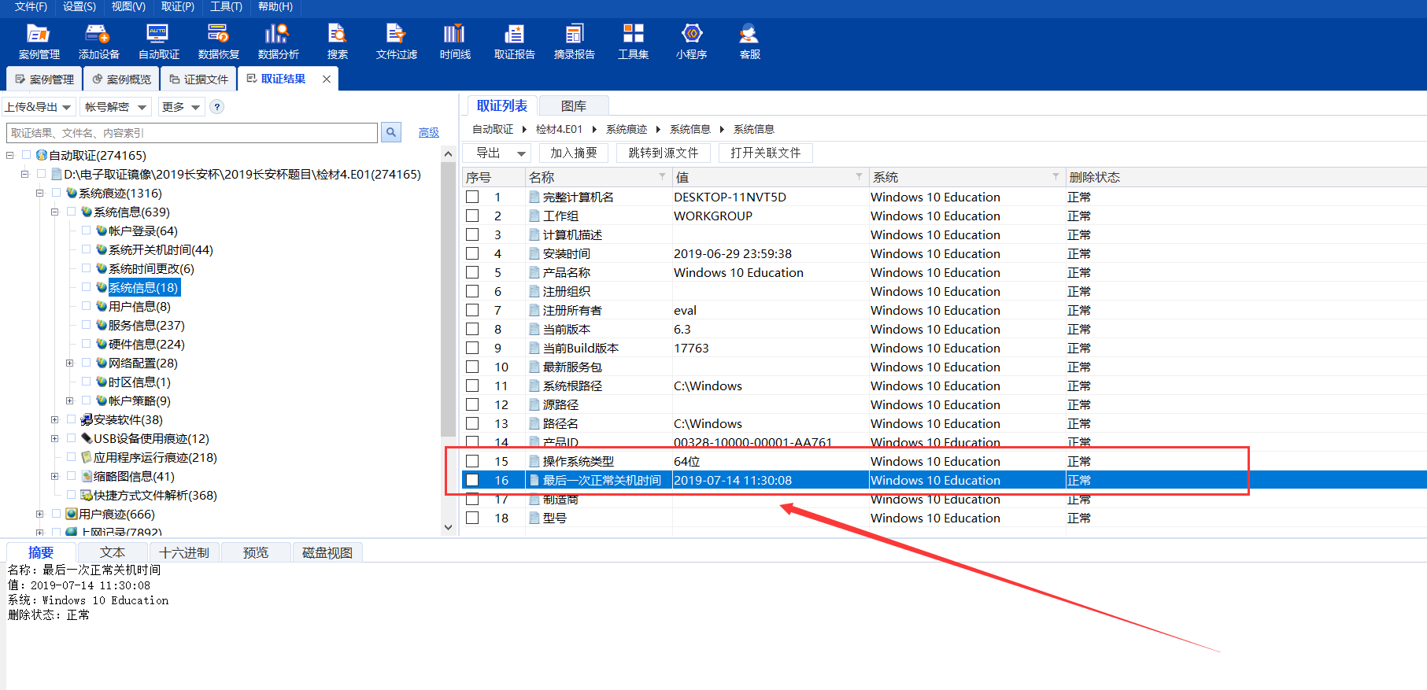Click the 搜索 toolbar icon
1427x690 pixels.
click(x=338, y=42)
